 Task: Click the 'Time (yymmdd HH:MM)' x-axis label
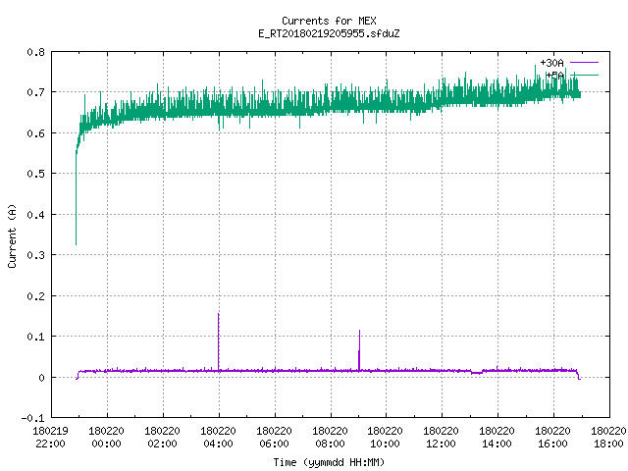tap(329, 462)
